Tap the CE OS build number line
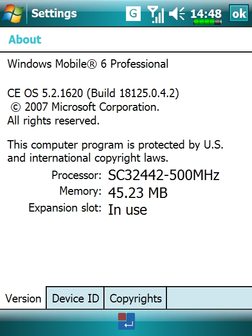This screenshot has height=336, width=252. coord(93,93)
